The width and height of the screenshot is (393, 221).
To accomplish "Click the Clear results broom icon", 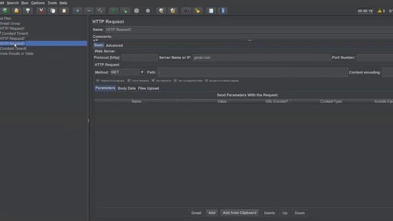I will pos(161,11).
